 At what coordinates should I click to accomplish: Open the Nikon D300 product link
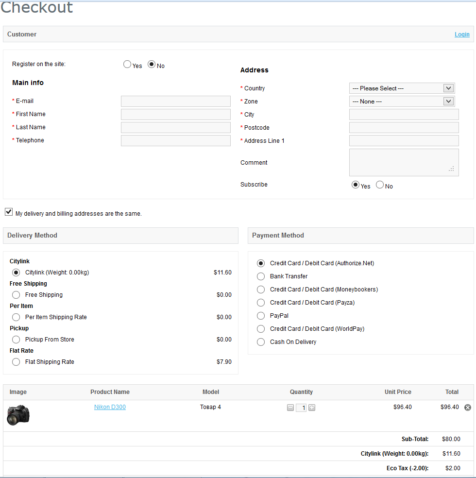(x=110, y=407)
